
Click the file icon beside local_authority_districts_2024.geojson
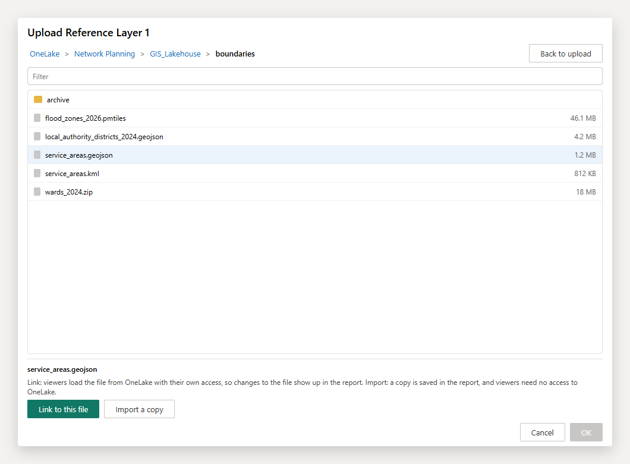37,136
